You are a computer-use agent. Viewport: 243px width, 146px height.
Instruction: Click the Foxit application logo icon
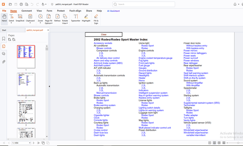click(x=3, y=4)
